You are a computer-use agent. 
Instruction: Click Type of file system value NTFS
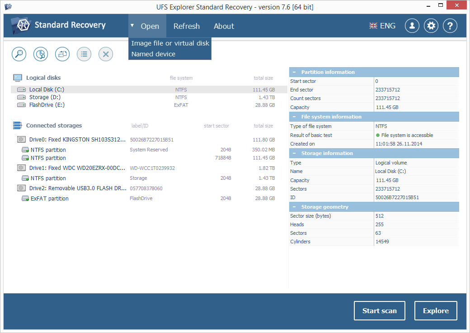click(x=381, y=126)
